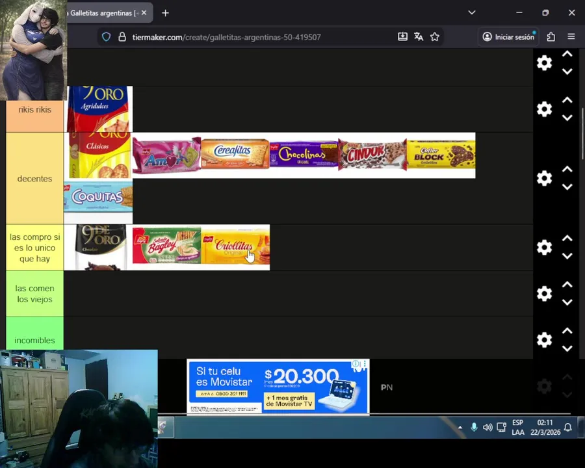Click the tracking protection shield icon
Viewport: 585px width, 468px height.
107,36
